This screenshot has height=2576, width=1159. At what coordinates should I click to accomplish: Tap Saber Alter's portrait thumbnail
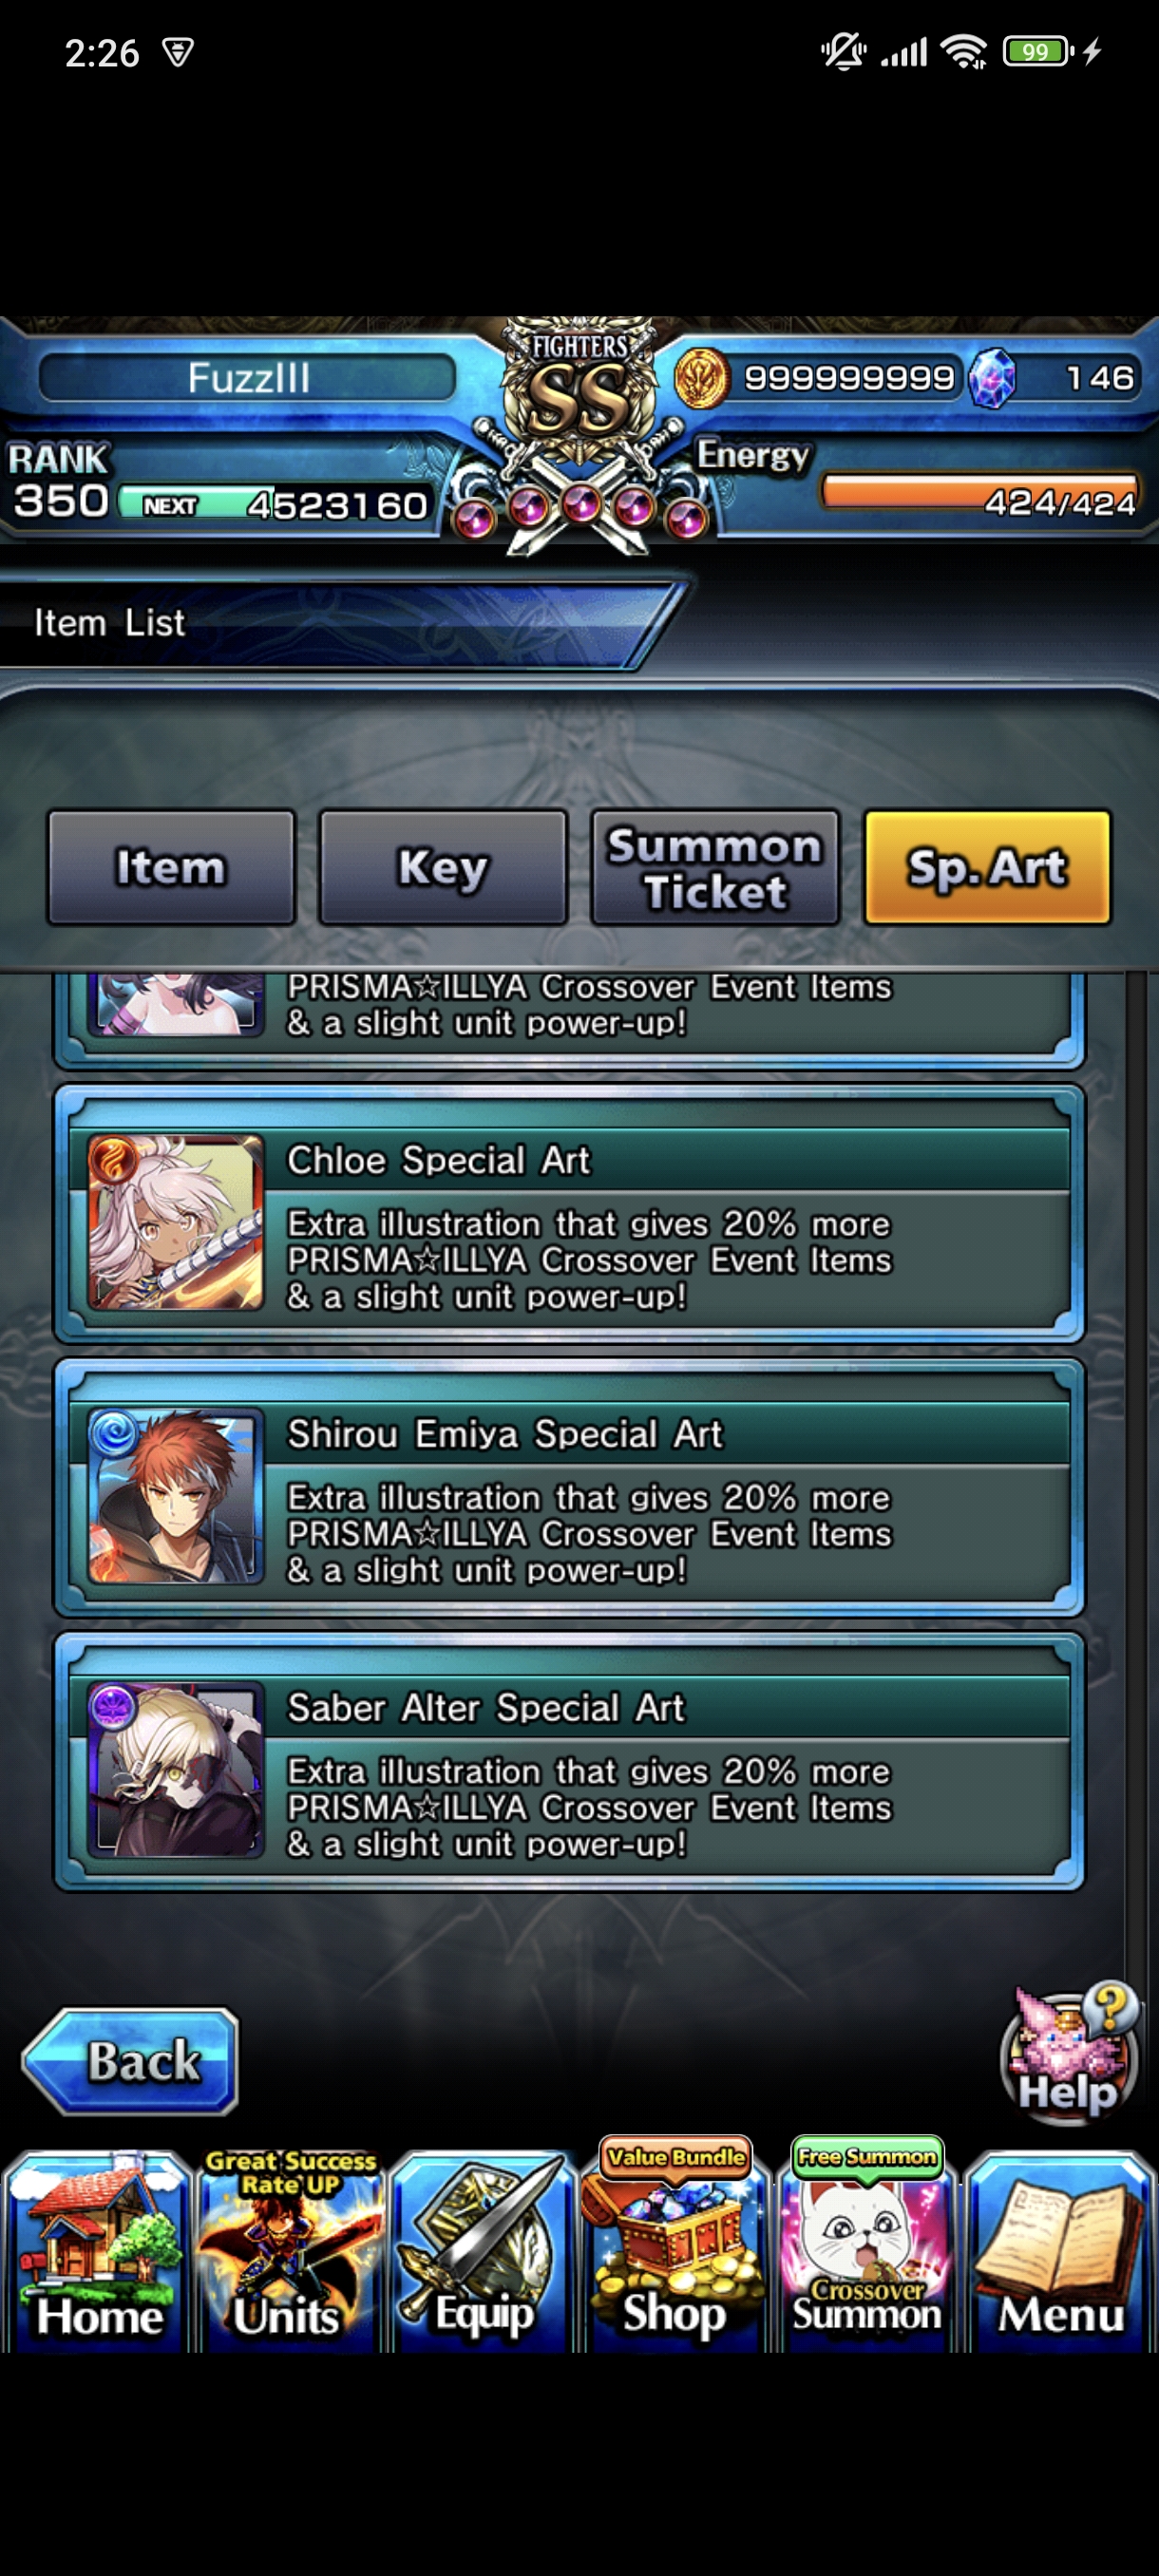(x=176, y=1770)
